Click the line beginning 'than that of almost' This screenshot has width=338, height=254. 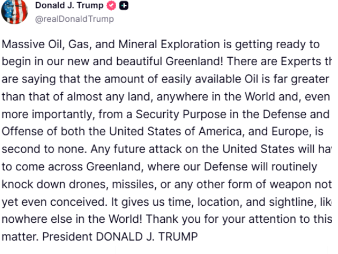pos(166,97)
